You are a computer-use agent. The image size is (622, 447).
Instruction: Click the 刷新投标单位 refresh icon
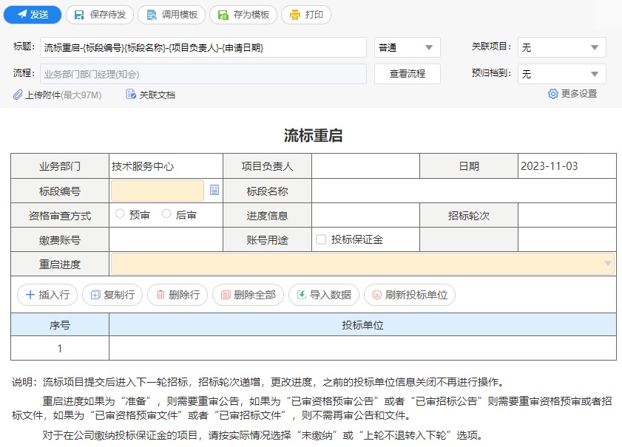pyautogui.click(x=377, y=295)
